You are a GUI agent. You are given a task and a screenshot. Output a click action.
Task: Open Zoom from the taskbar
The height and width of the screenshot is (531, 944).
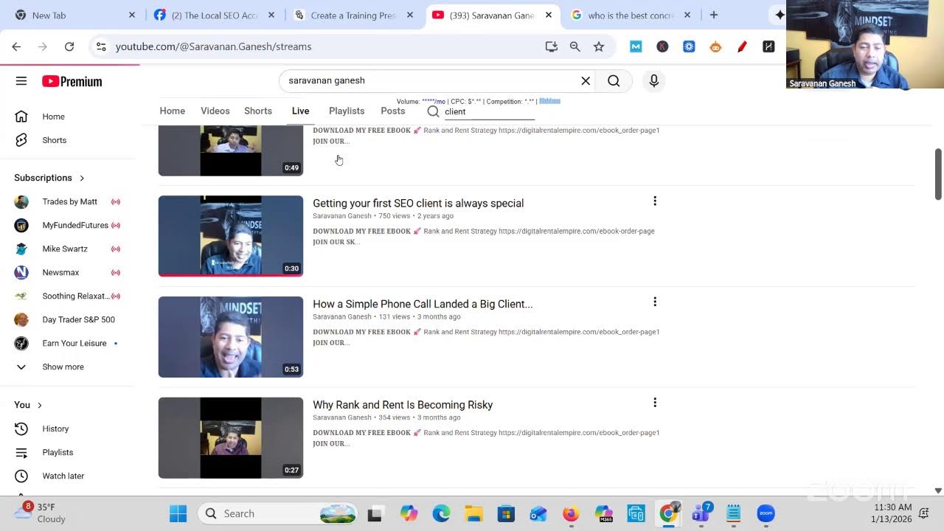766,513
